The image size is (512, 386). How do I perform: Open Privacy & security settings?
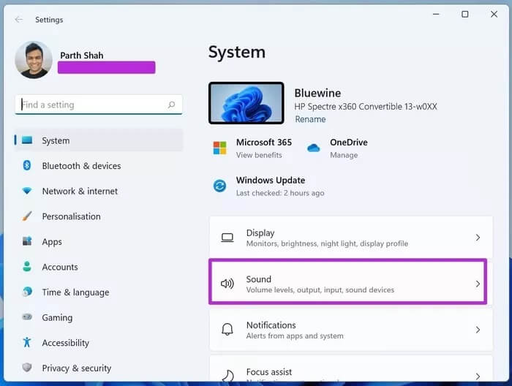coord(99,368)
